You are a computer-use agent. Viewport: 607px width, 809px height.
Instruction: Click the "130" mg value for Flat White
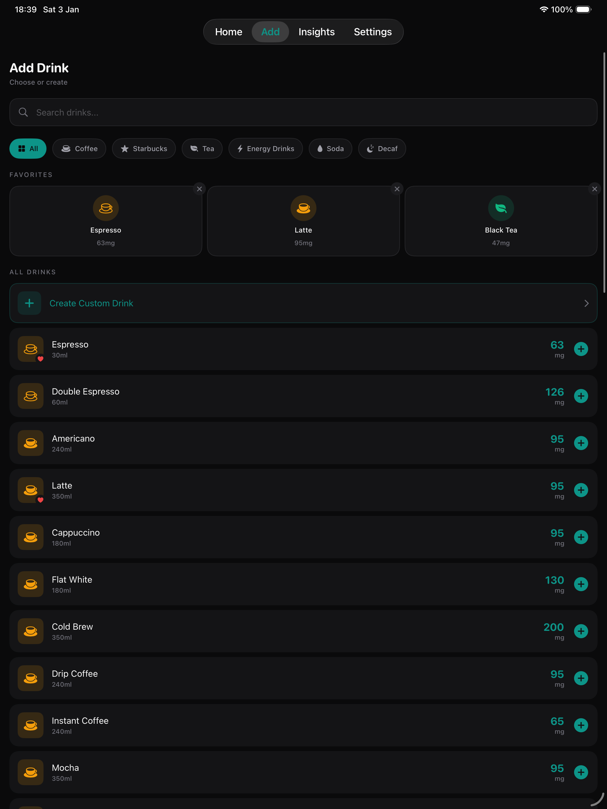click(554, 580)
